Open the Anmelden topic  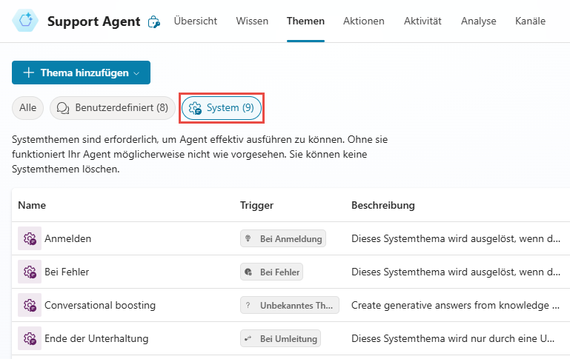(67, 238)
